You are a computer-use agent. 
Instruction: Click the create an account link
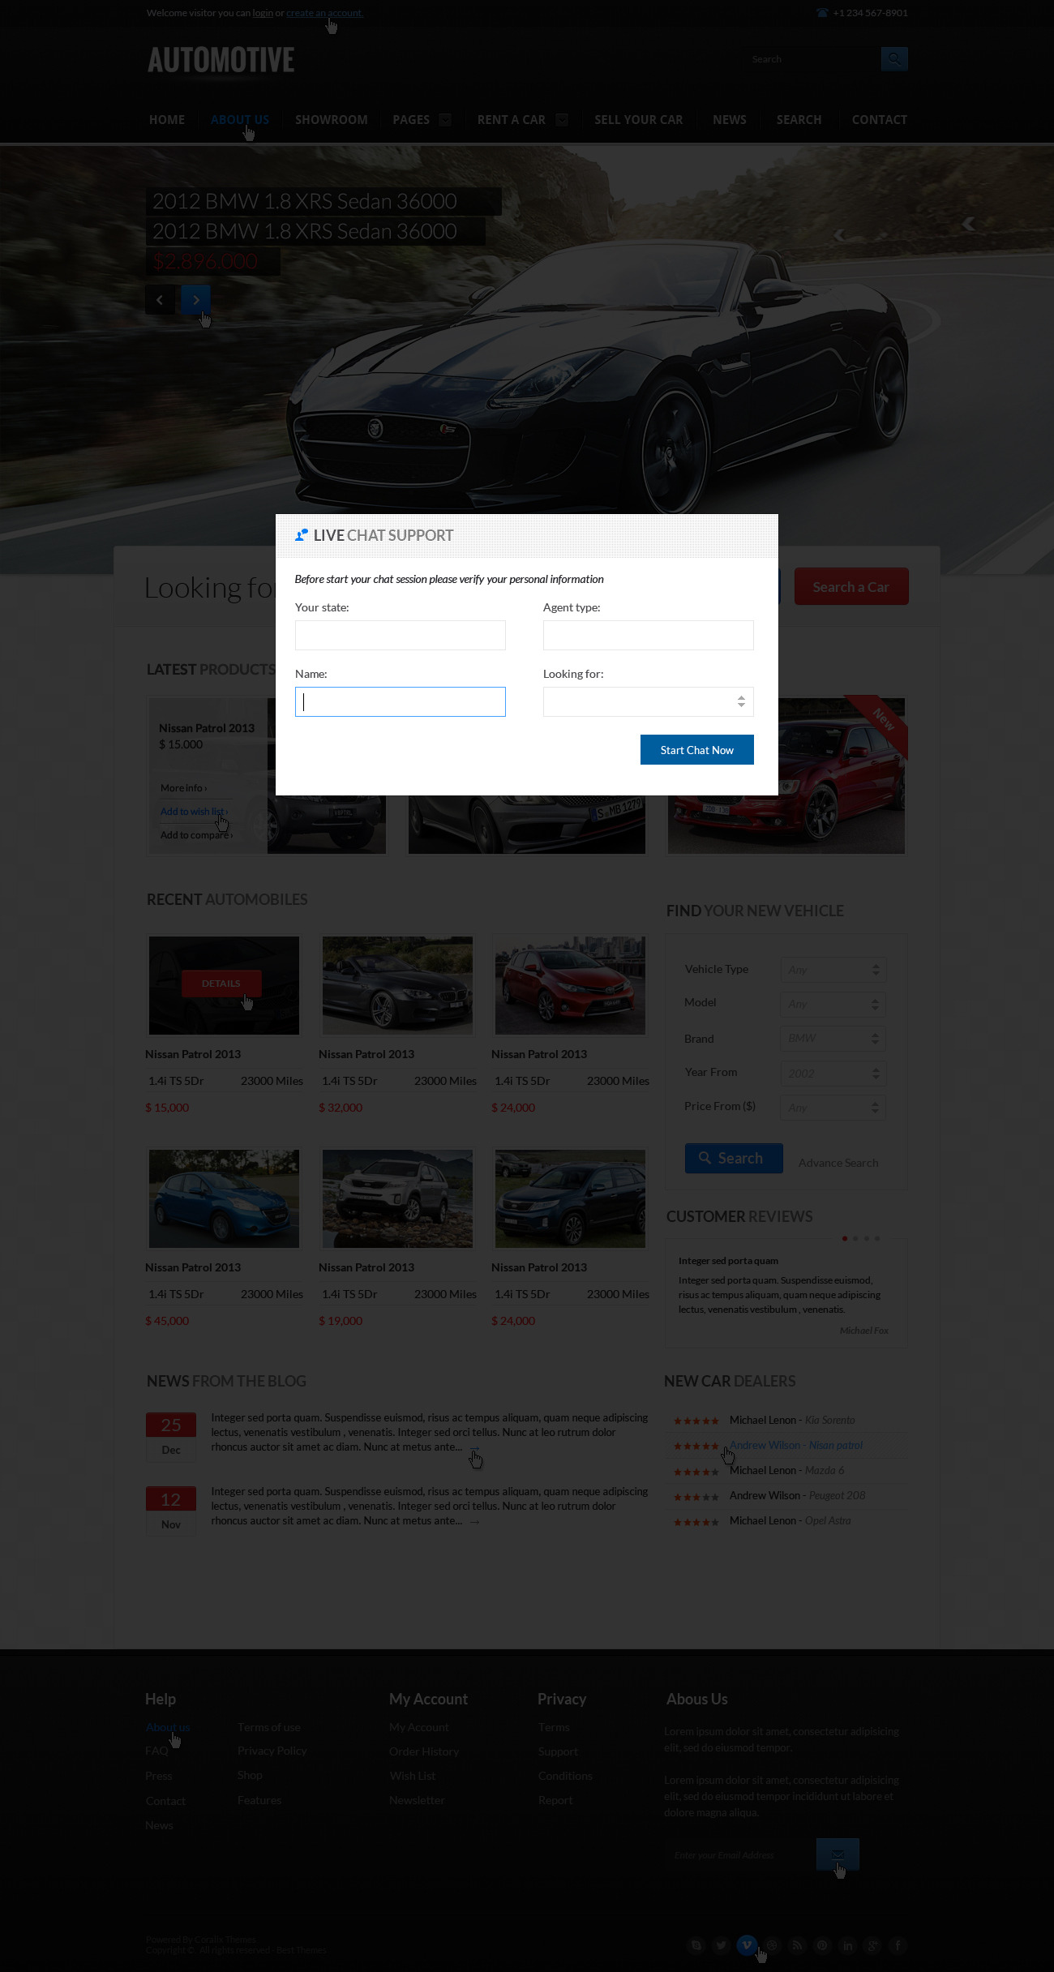[324, 13]
